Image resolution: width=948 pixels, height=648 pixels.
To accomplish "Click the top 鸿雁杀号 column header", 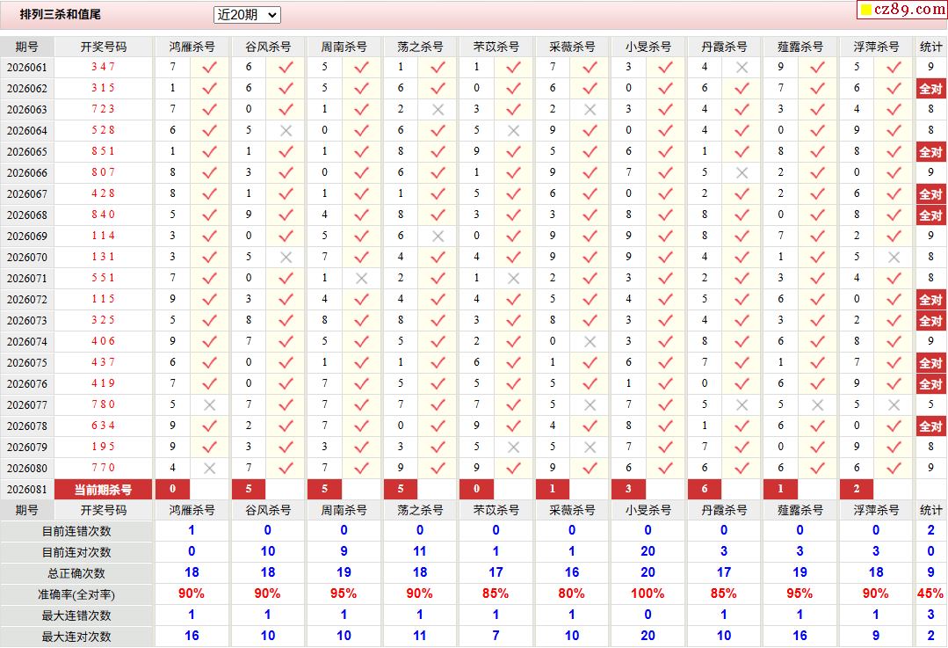I will pos(192,47).
